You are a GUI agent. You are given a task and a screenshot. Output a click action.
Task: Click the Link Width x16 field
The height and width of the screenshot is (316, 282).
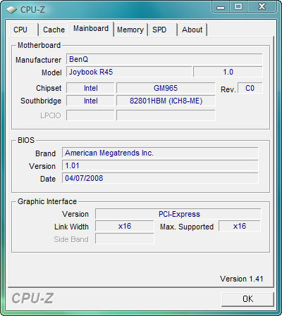coord(125,226)
